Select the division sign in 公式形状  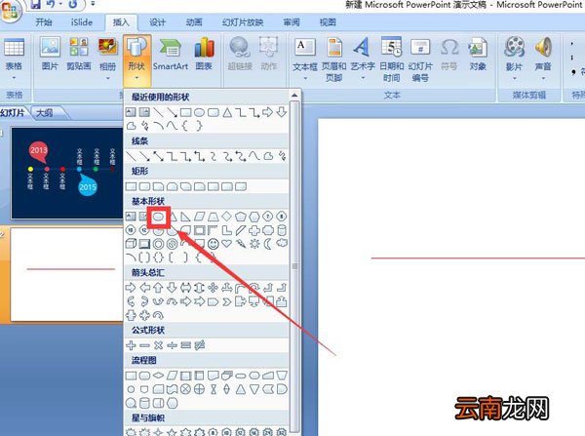coord(172,345)
